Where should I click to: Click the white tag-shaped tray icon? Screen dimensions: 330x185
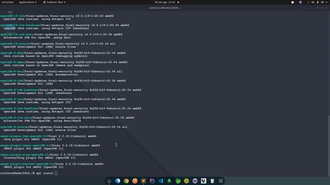pyautogui.click(x=293, y=2)
